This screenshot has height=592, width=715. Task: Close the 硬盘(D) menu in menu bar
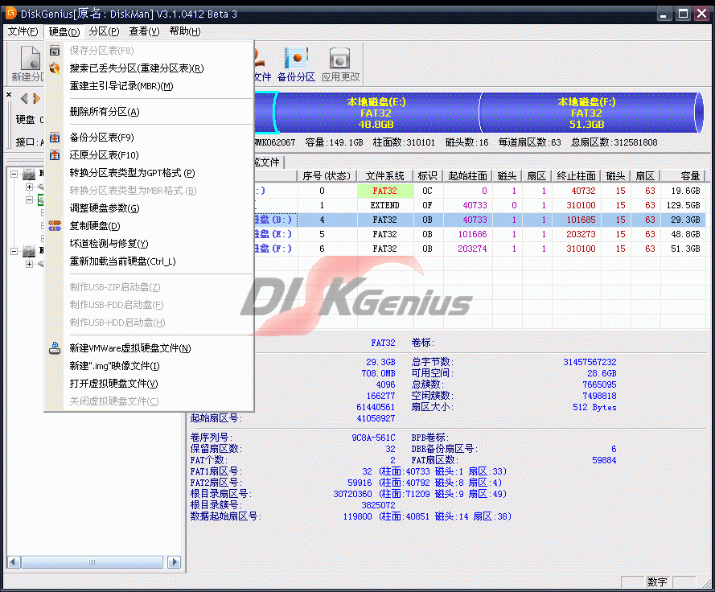64,31
